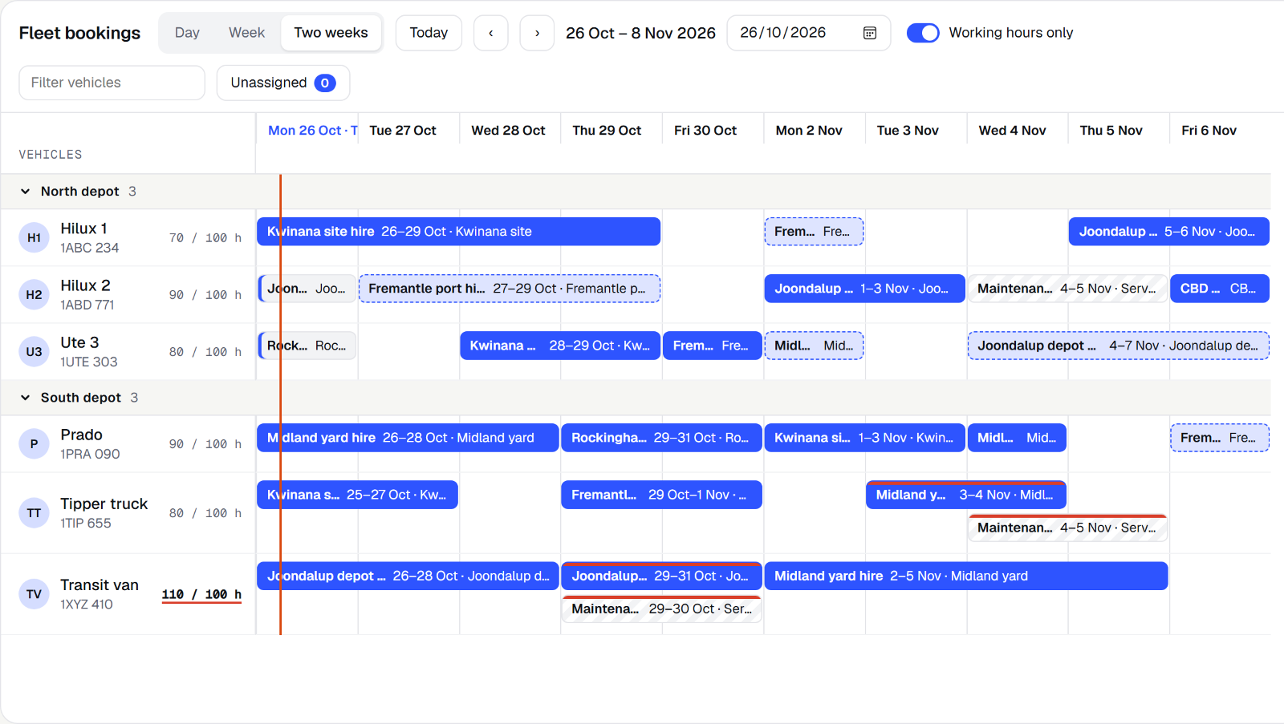1284x724 pixels.
Task: Open Hilux 2 Maintenance 4–5 Nov block
Action: (1067, 289)
